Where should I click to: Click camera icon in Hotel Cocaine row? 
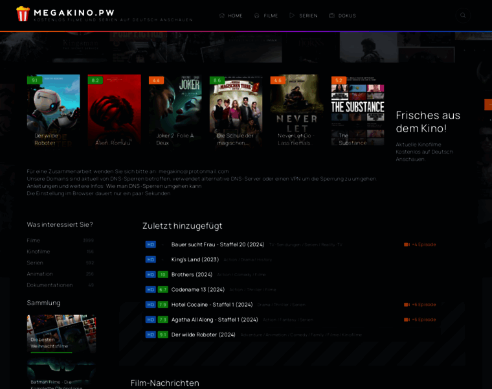(407, 305)
